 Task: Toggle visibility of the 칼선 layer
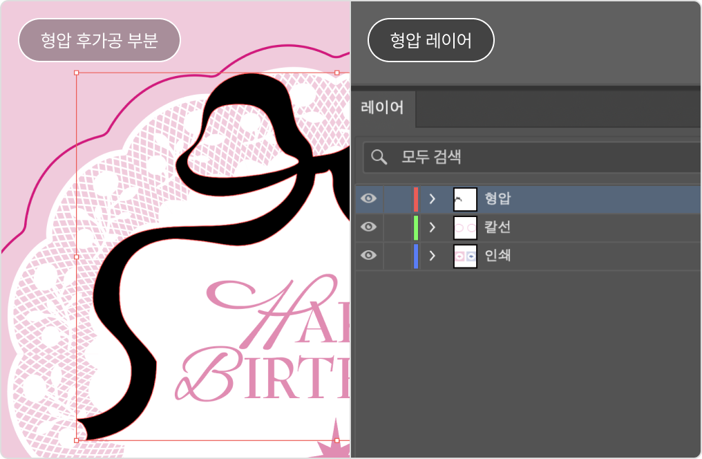[370, 227]
